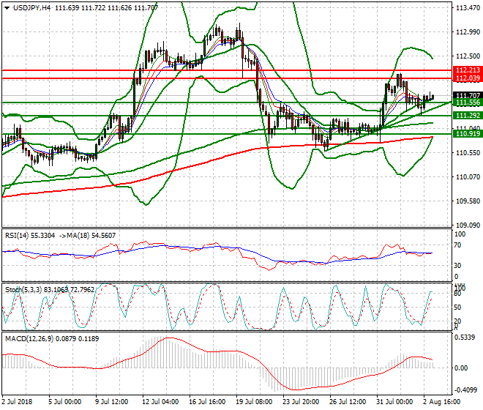The width and height of the screenshot is (483, 410).
Task: Click the -0.4099 MACD scale value
Action: point(465,390)
